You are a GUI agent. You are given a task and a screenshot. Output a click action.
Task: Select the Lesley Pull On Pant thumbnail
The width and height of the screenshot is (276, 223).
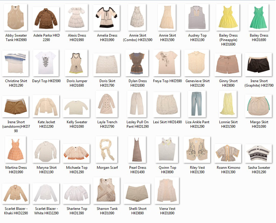click(x=137, y=104)
